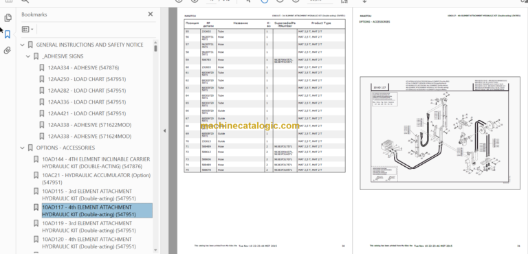Screen dimensions: 528x254
Task: Click the MANITOU header on the left page
Action: pos(190,16)
